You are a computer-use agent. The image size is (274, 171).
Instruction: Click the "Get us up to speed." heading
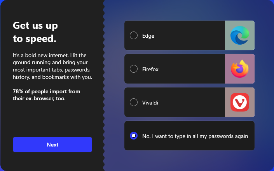pyautogui.click(x=35, y=32)
